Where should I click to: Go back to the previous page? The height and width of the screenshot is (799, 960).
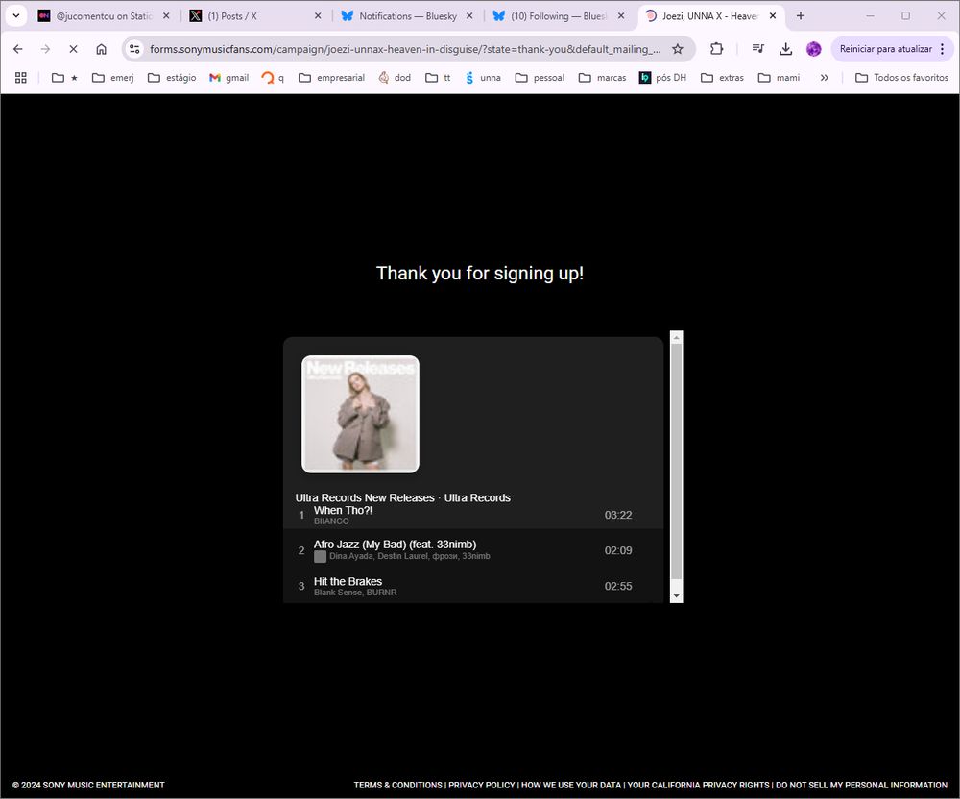pyautogui.click(x=17, y=49)
